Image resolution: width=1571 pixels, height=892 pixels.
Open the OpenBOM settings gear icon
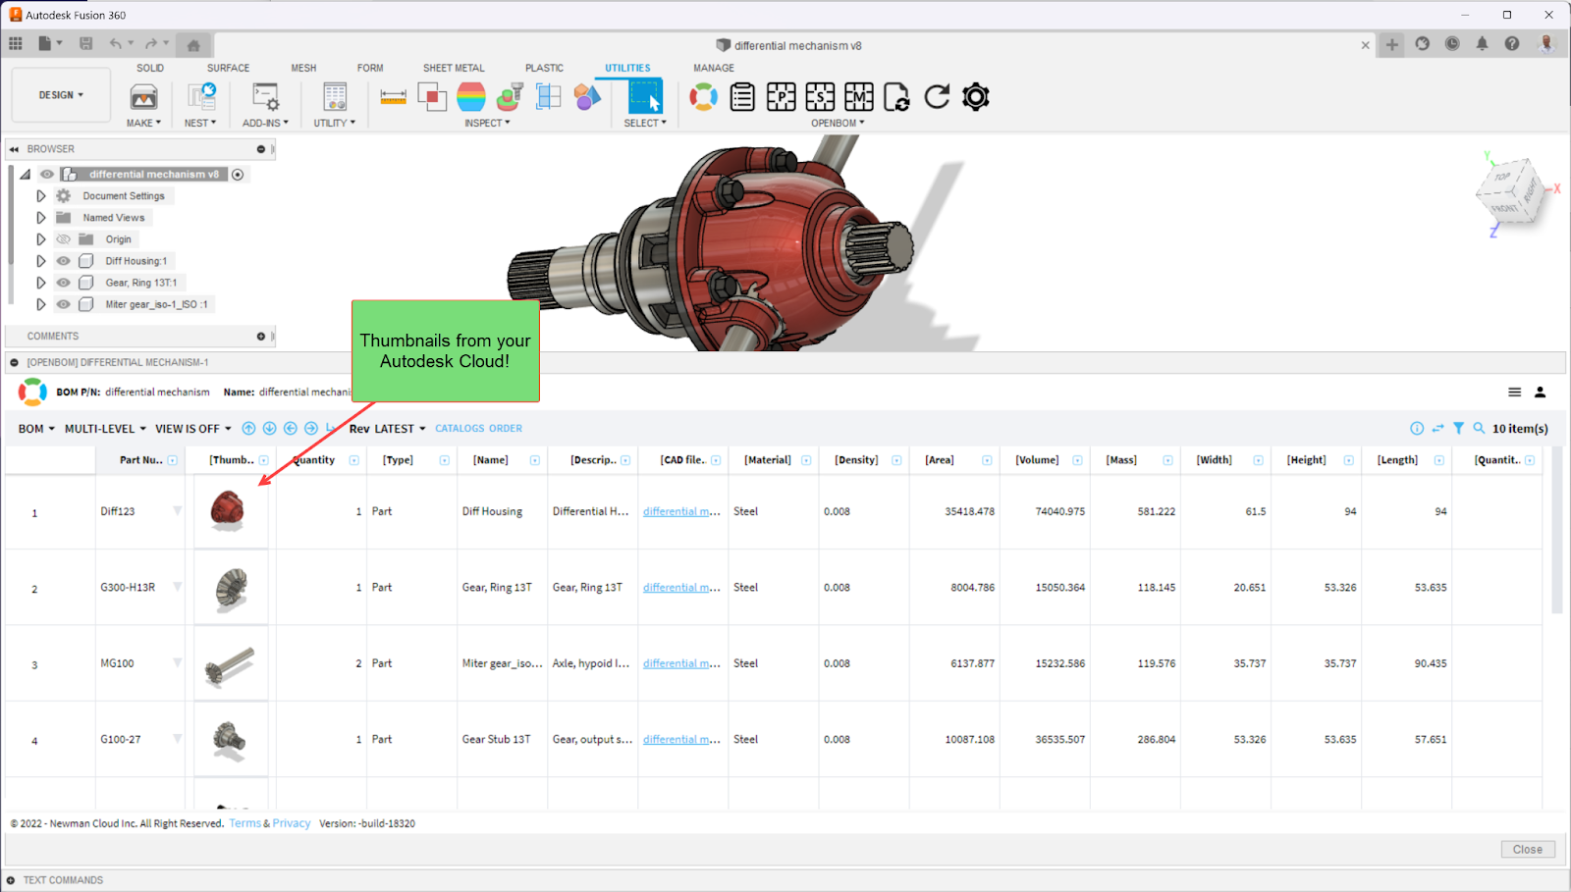point(975,96)
